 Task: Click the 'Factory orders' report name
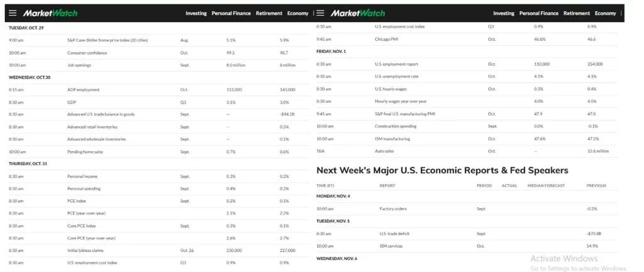393,209
